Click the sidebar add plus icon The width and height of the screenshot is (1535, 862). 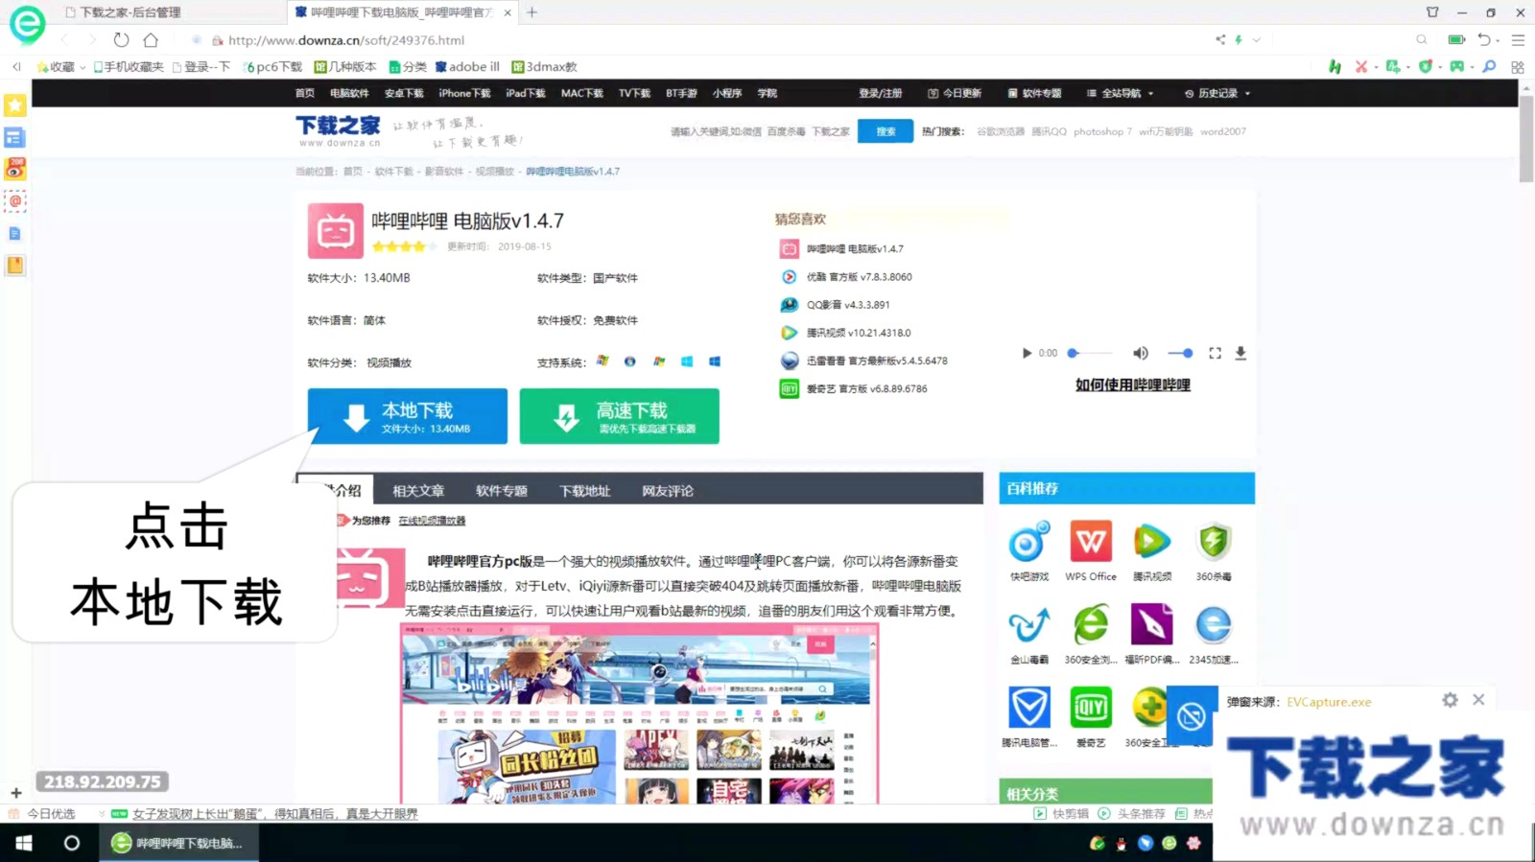[16, 793]
